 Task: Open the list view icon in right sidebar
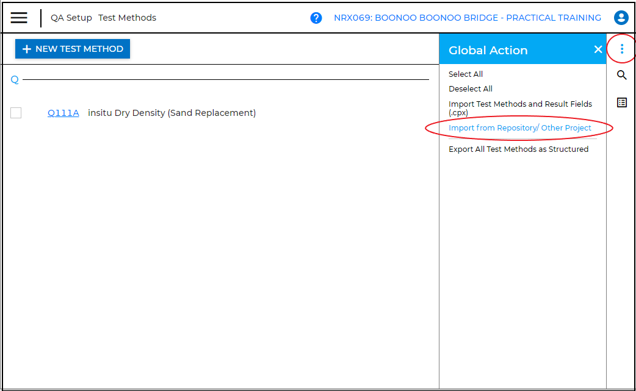[x=622, y=102]
